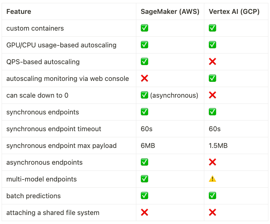The height and width of the screenshot is (224, 270).
Task: Click Vertex AI warning icon for multi-model endpoints
Action: [x=212, y=179]
